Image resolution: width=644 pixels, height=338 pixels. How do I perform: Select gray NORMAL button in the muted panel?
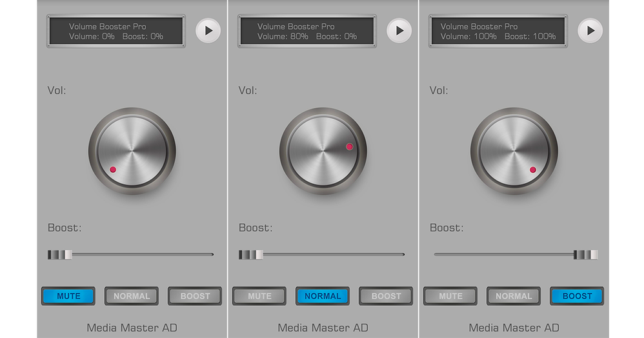132,296
